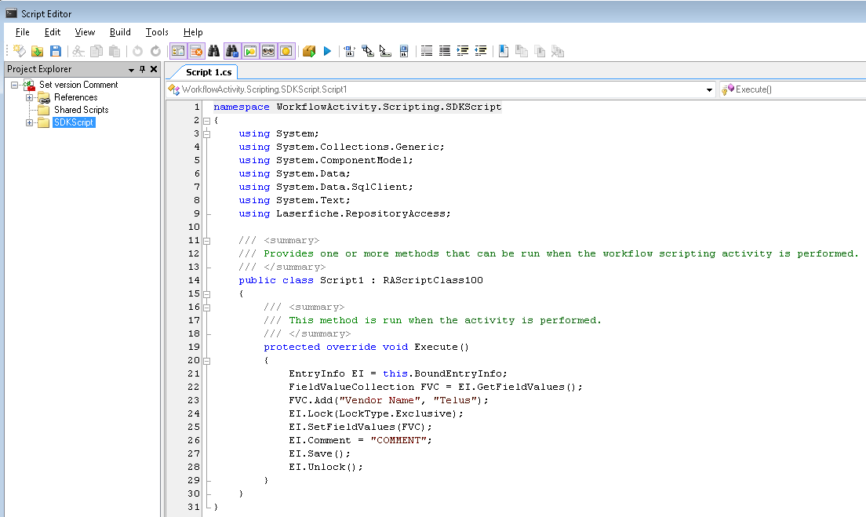This screenshot has width=866, height=517.
Task: Toggle auto-hide pin on Project Explorer
Action: (142, 69)
